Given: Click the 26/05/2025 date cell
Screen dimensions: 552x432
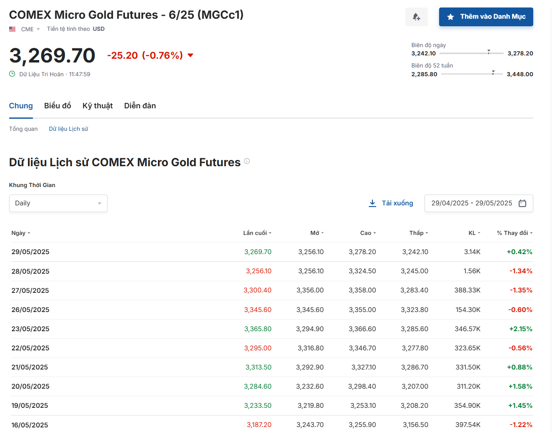Looking at the screenshot, I should (x=30, y=310).
